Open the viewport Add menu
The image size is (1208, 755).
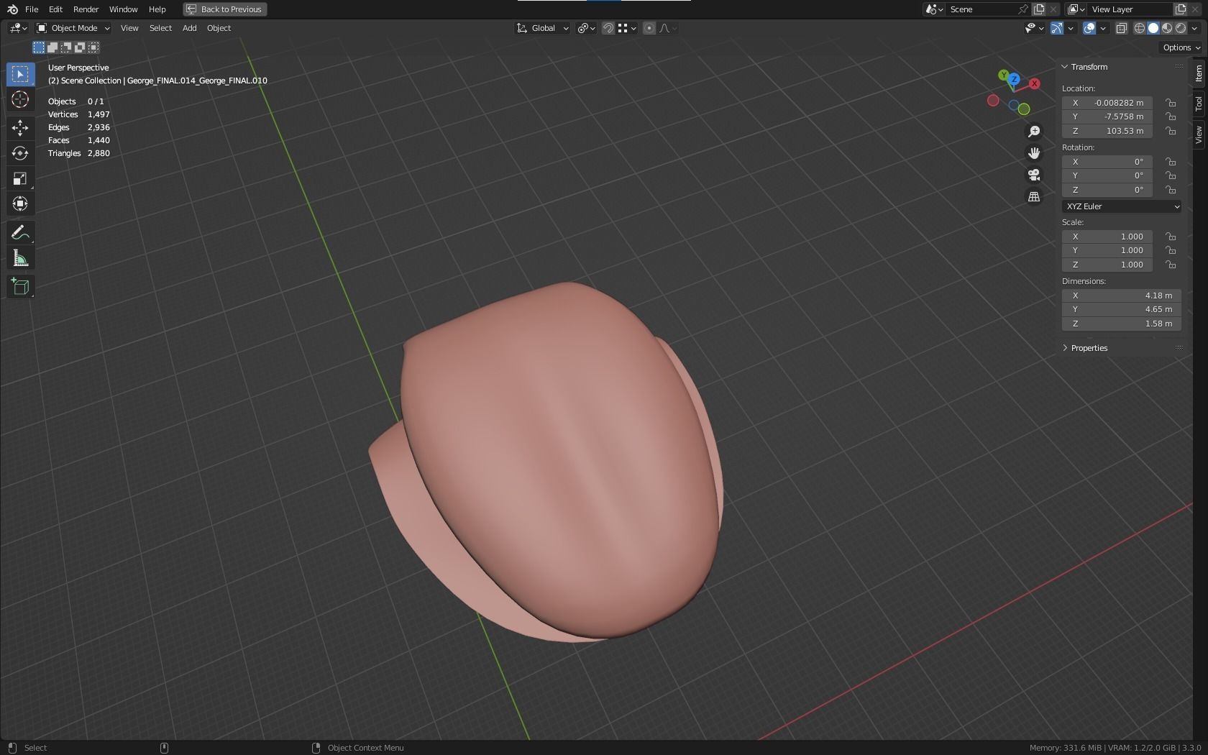(190, 28)
